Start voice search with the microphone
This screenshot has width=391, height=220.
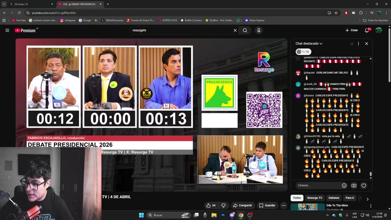point(259,30)
